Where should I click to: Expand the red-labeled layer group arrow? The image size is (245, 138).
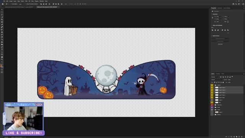214,105
